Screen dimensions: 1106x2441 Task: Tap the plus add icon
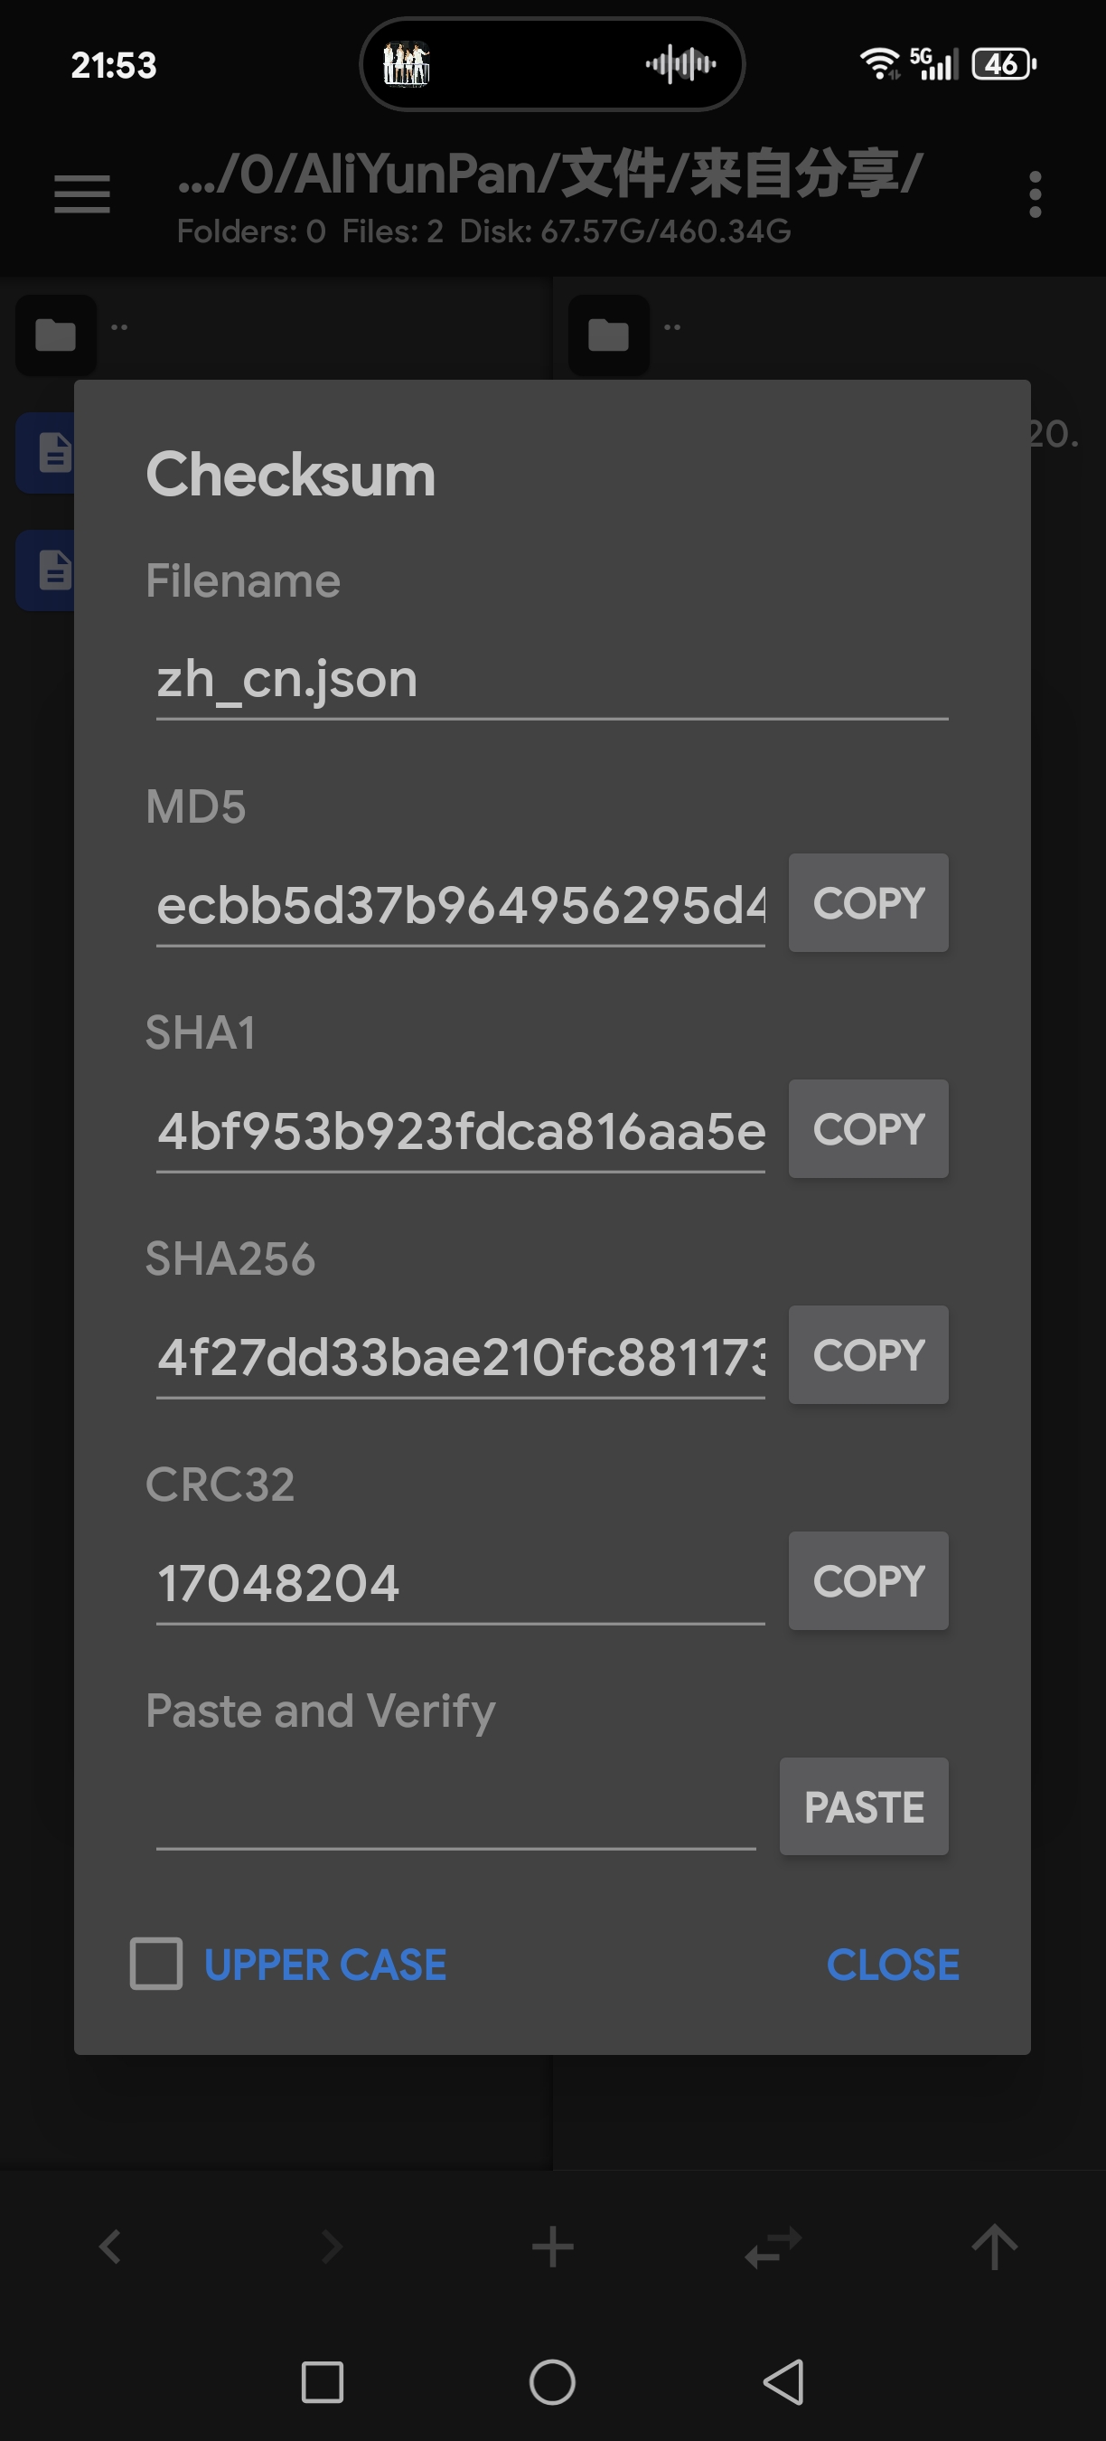[x=553, y=2247]
